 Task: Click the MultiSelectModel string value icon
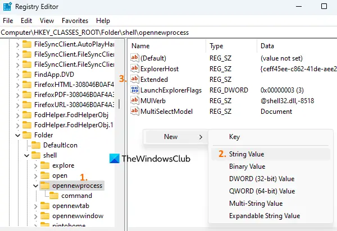click(x=135, y=111)
